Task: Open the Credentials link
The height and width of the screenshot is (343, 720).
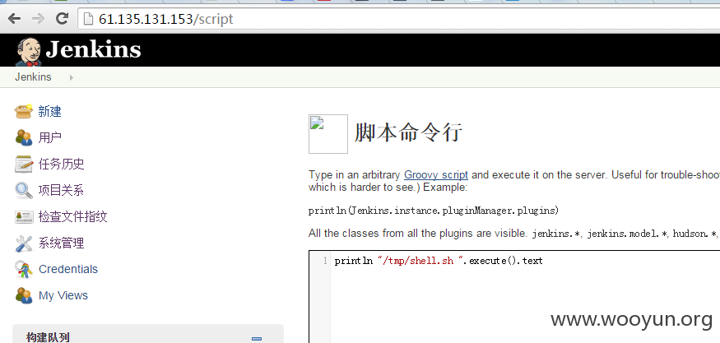Action: [68, 269]
